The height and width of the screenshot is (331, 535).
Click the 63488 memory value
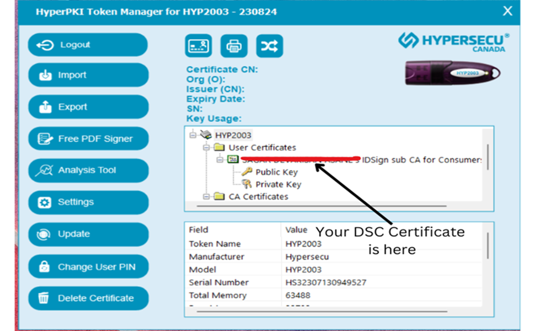click(x=298, y=295)
